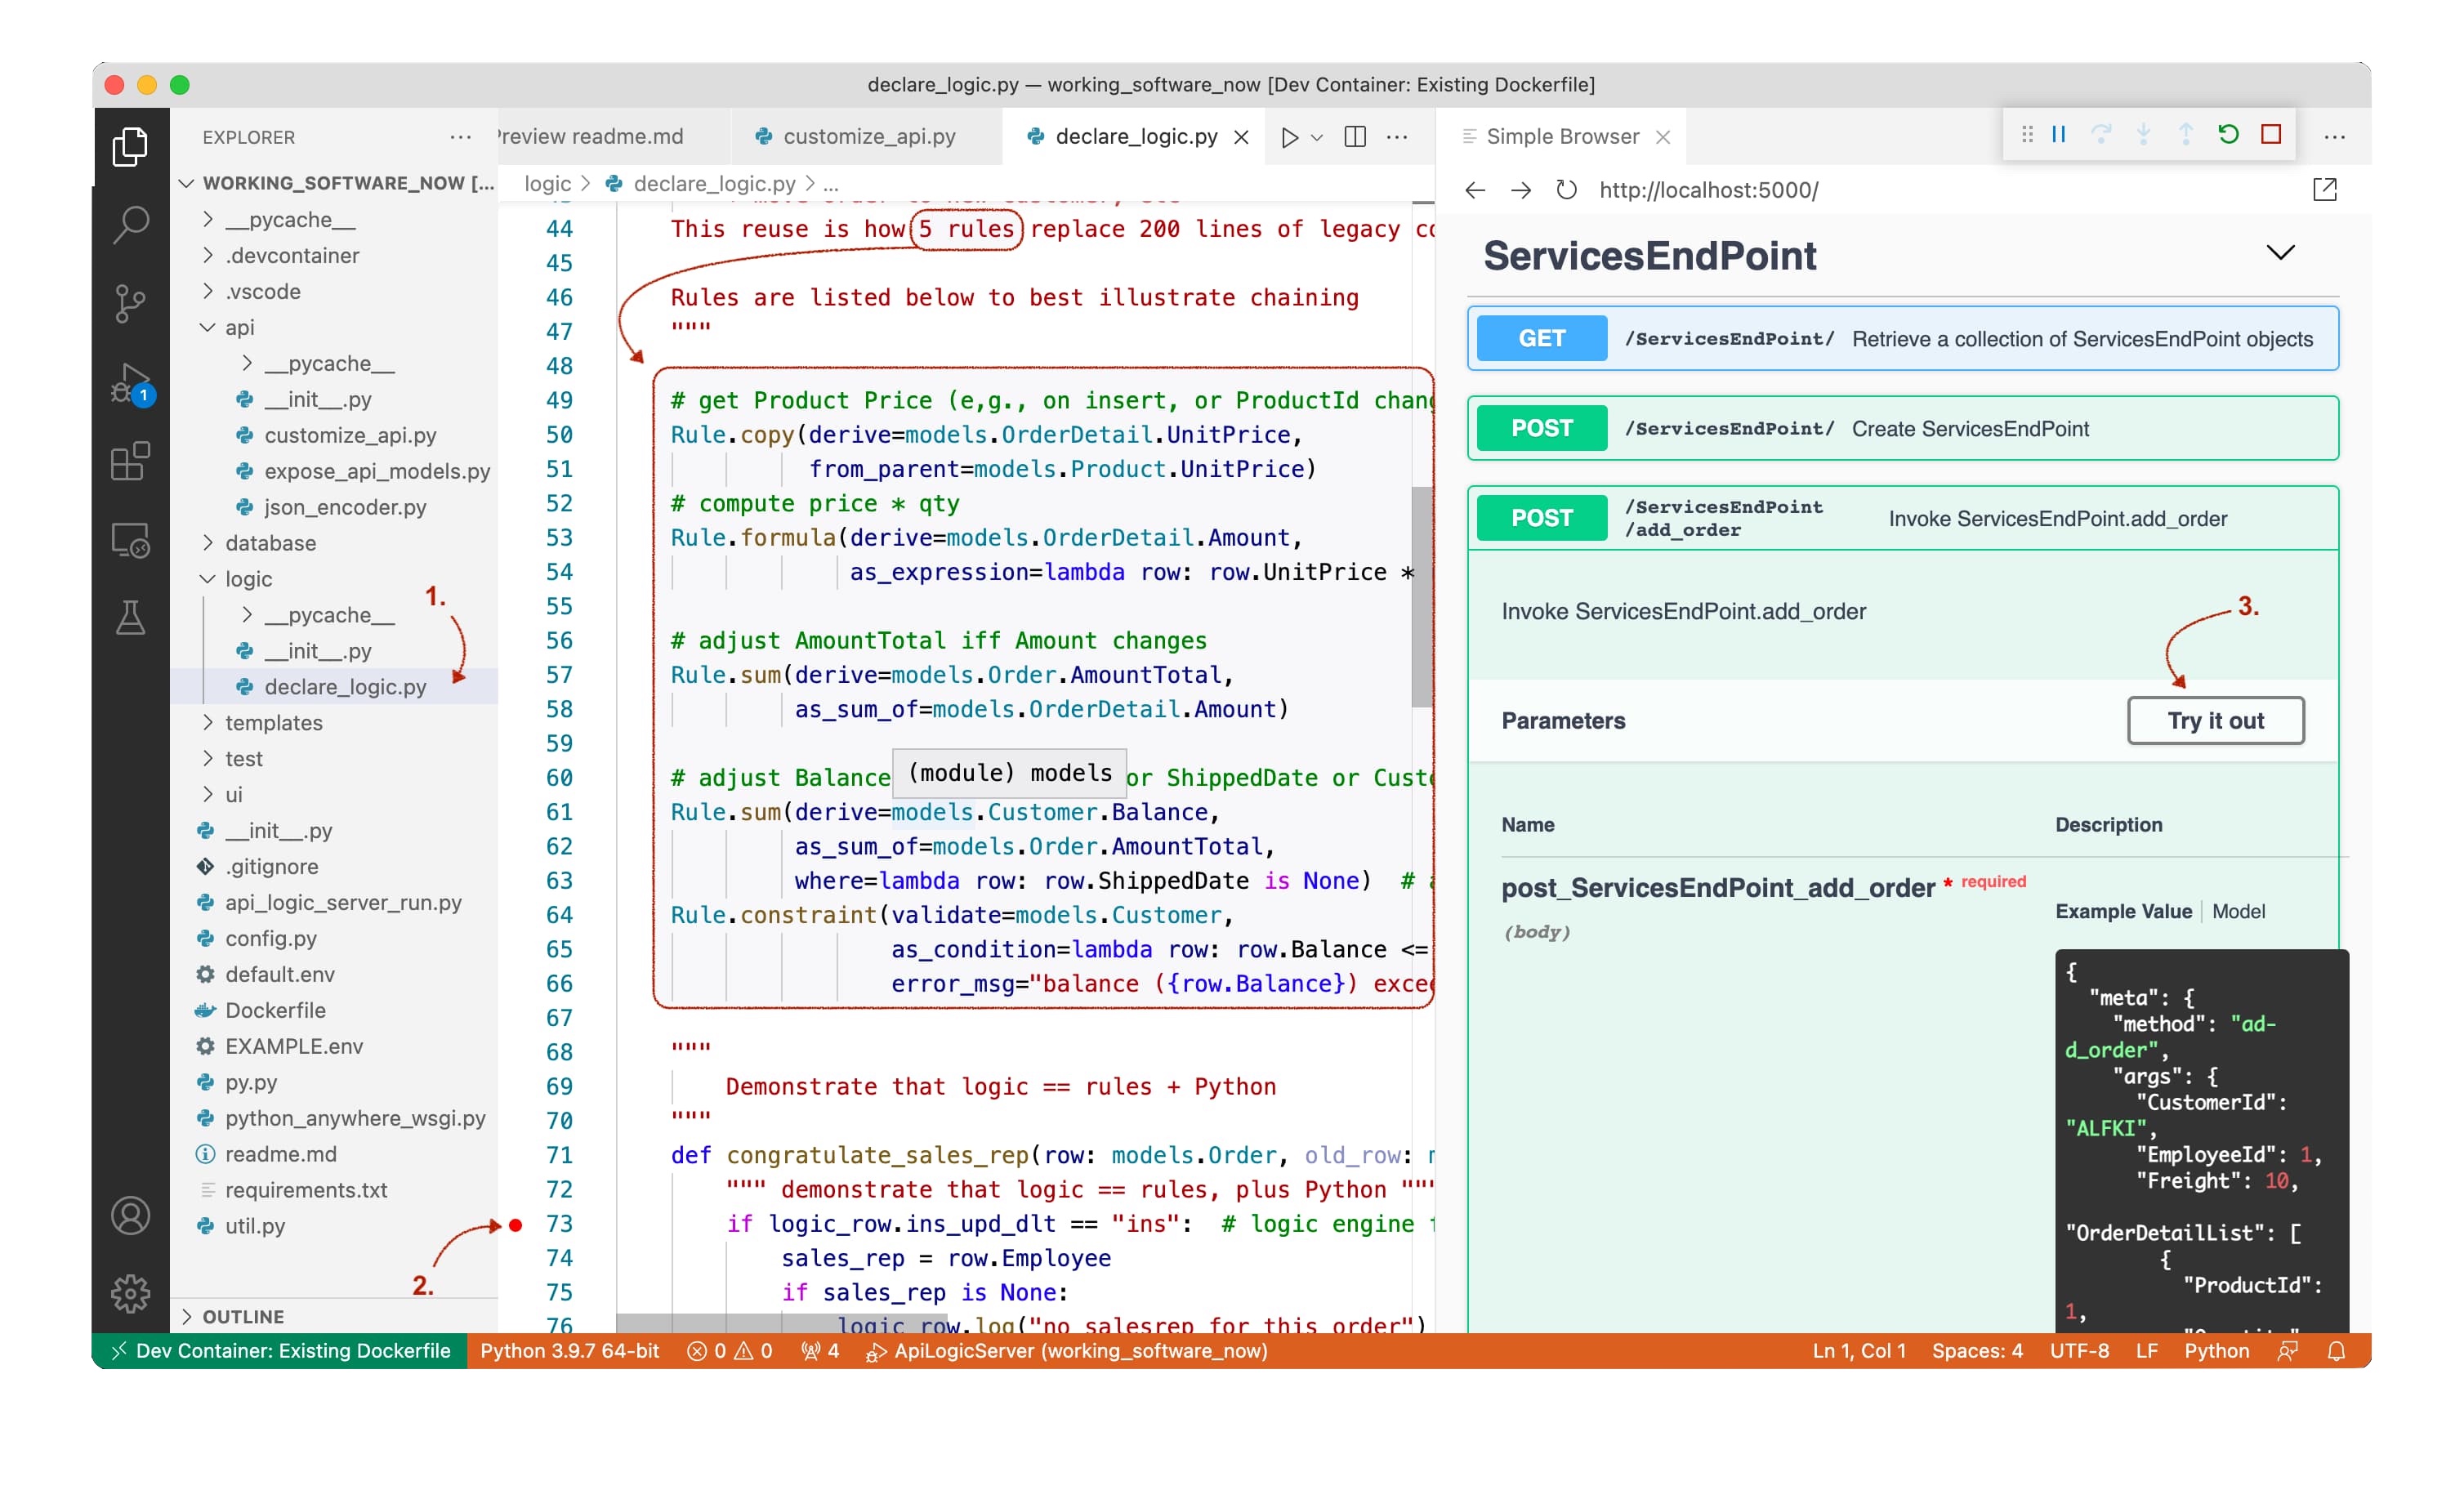Collapse the ServicesEndPoint section chevron
Screen dimensions: 2464x1490
point(2280,253)
